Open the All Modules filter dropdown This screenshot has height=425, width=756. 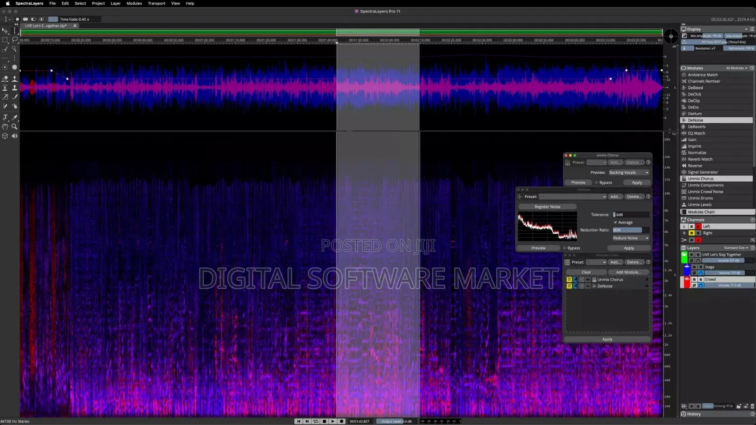[x=737, y=68]
